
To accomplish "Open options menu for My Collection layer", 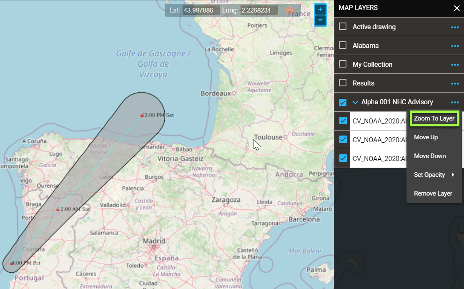I will tap(455, 65).
